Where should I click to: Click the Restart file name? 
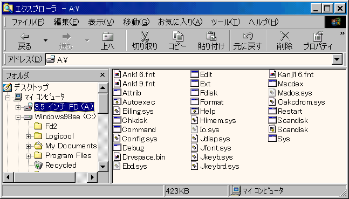coord(290,111)
